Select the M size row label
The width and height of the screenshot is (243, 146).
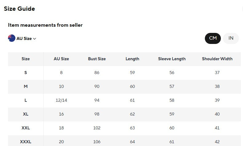point(26,86)
